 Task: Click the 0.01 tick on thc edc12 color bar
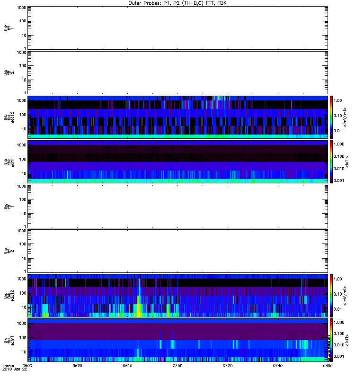pyautogui.click(x=337, y=309)
